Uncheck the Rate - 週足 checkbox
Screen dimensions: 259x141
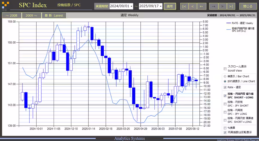point(225,87)
